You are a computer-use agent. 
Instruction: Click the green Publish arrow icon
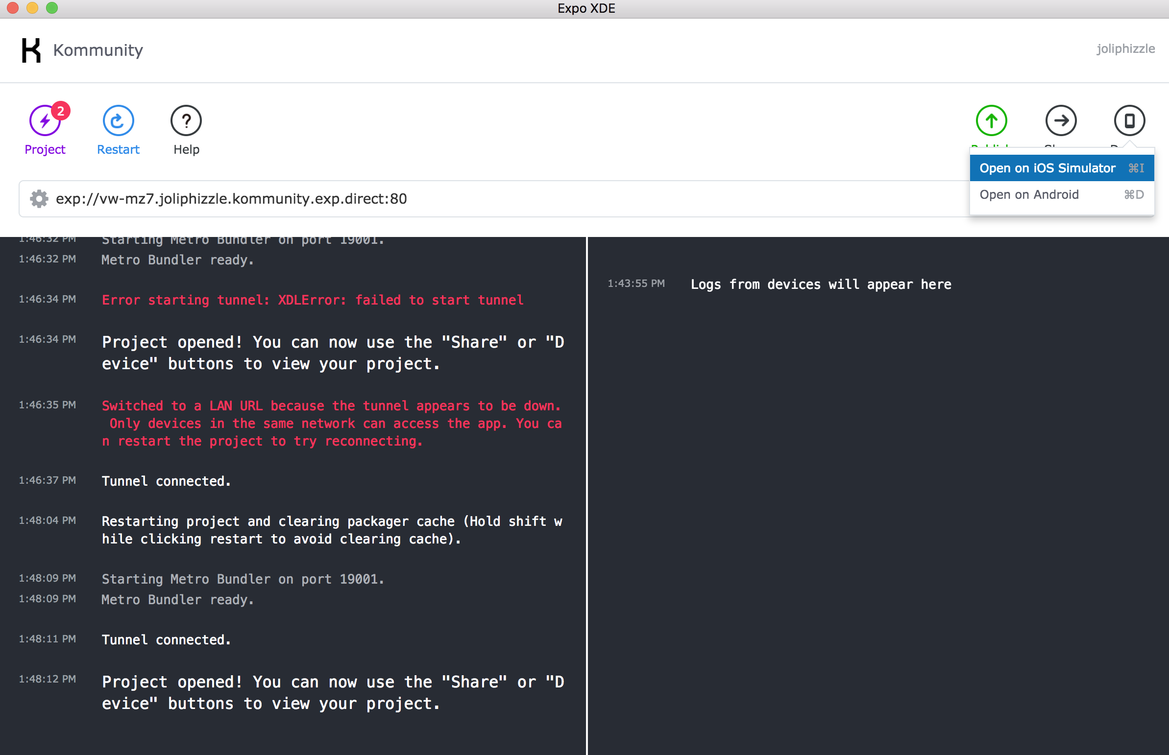[992, 120]
